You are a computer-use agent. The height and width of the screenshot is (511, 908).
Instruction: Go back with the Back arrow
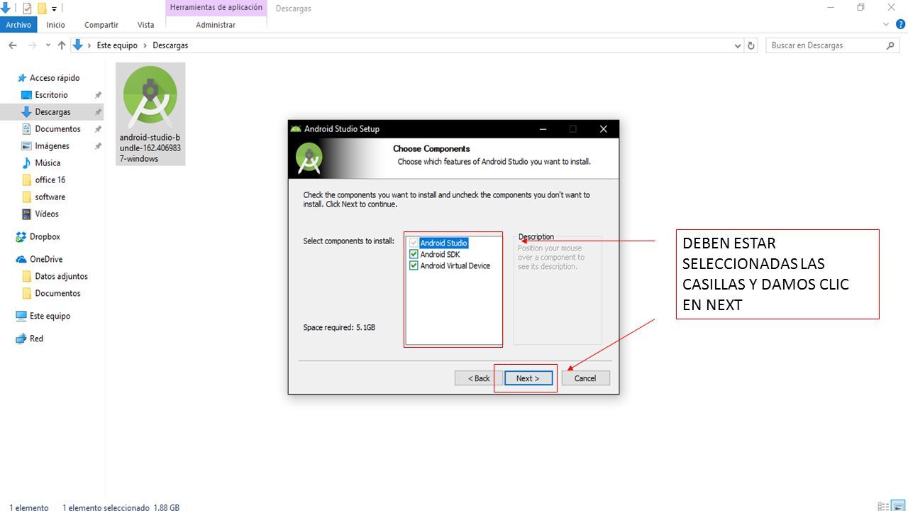tap(13, 45)
